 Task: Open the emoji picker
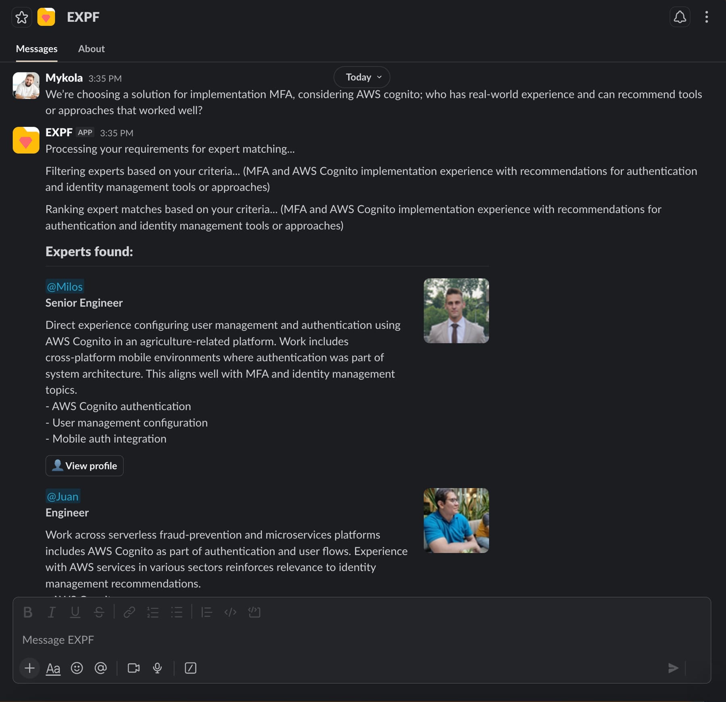(x=77, y=668)
